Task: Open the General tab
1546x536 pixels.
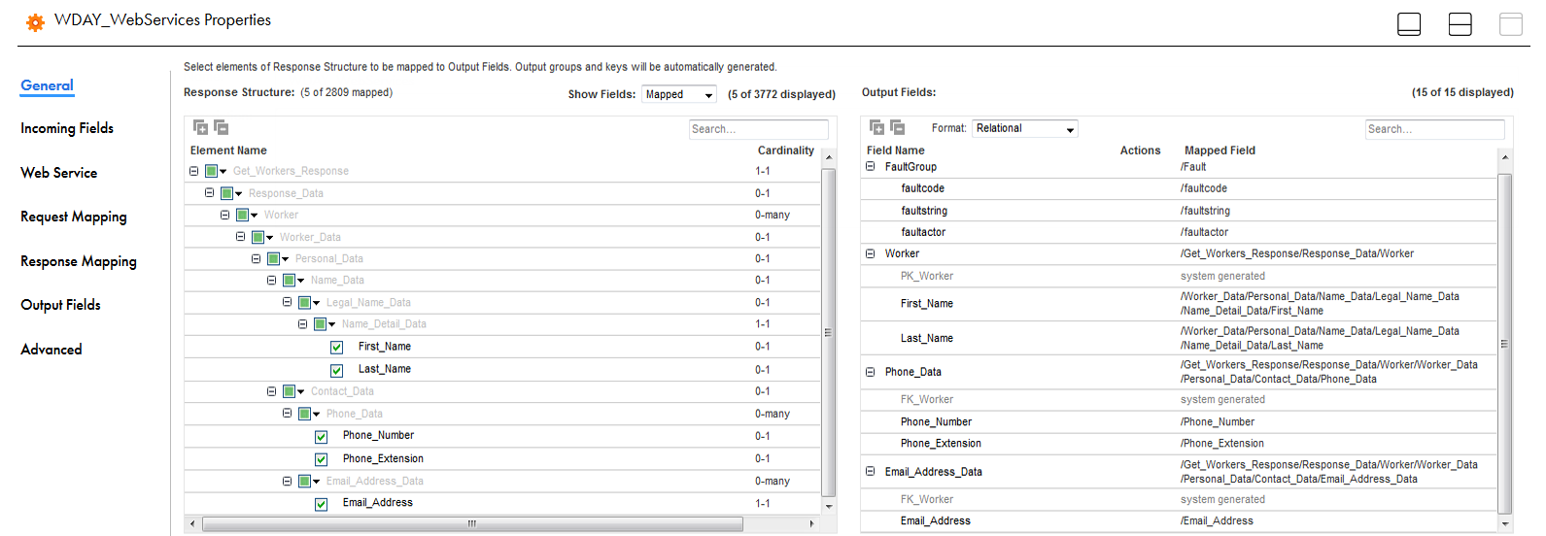Action: pos(47,85)
